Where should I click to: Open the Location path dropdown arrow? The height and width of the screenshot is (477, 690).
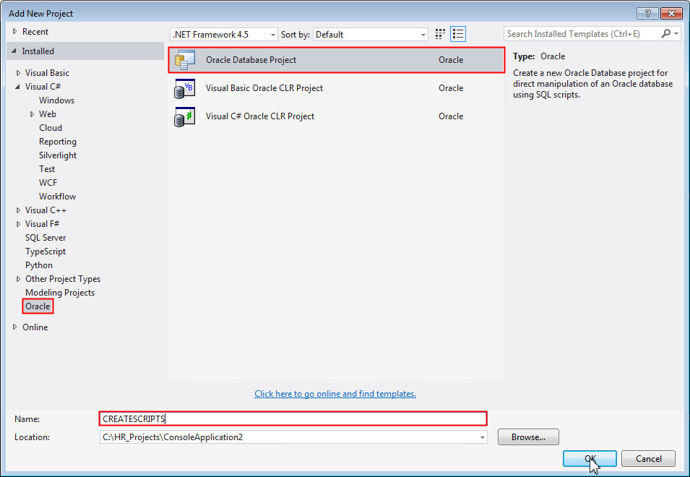(482, 437)
